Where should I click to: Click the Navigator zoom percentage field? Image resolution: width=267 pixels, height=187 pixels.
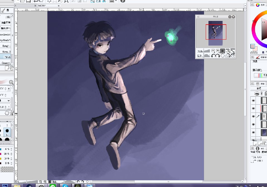[200, 51]
